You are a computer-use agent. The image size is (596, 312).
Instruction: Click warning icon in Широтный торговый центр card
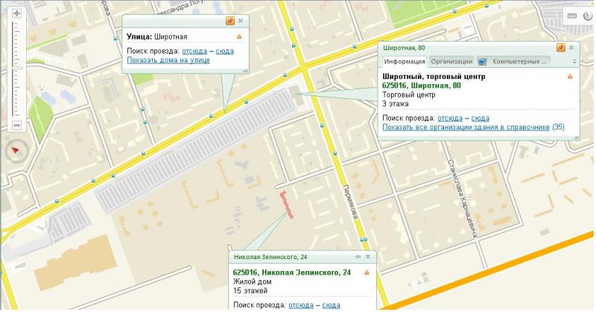(x=570, y=76)
